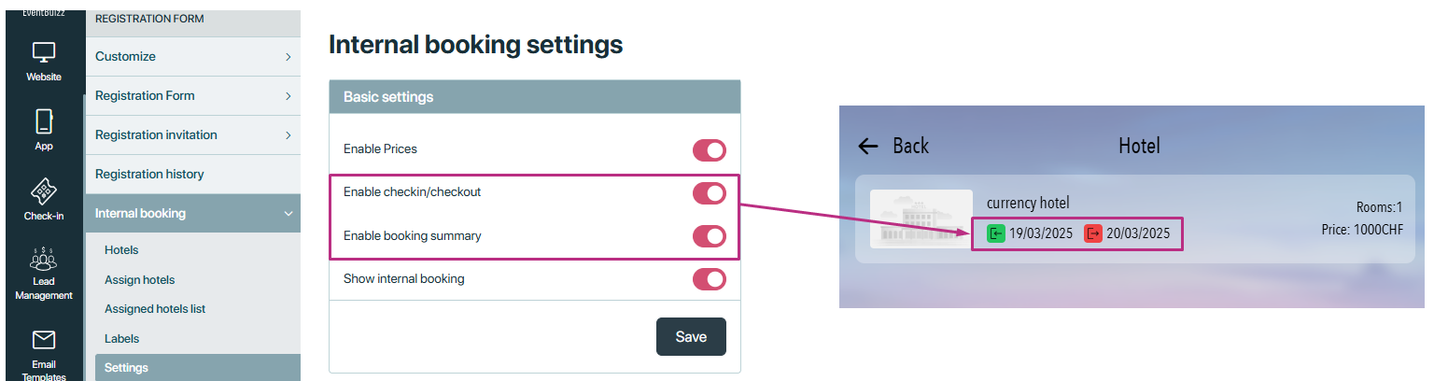
Task: Expand the Registration Form chevron
Action: (288, 96)
